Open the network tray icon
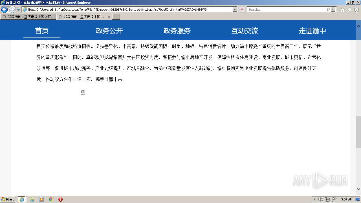 coord(327,199)
